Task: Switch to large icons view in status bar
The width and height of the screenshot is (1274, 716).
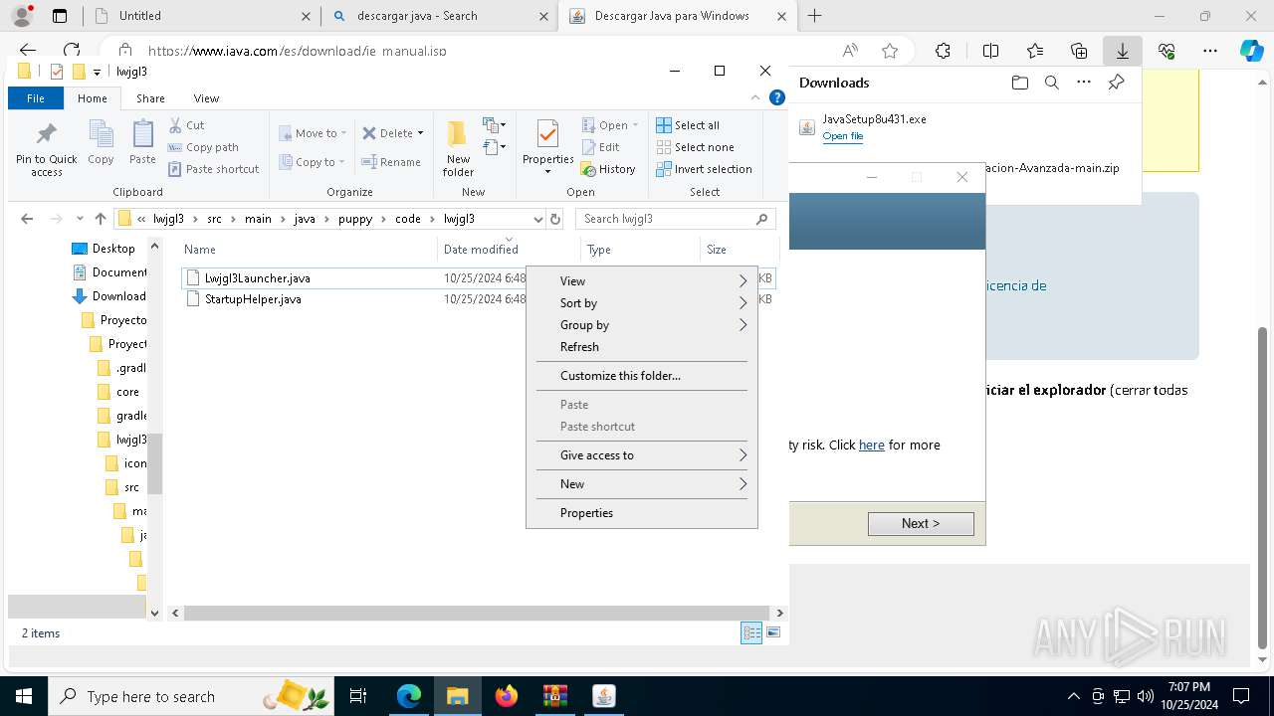Action: point(773,632)
